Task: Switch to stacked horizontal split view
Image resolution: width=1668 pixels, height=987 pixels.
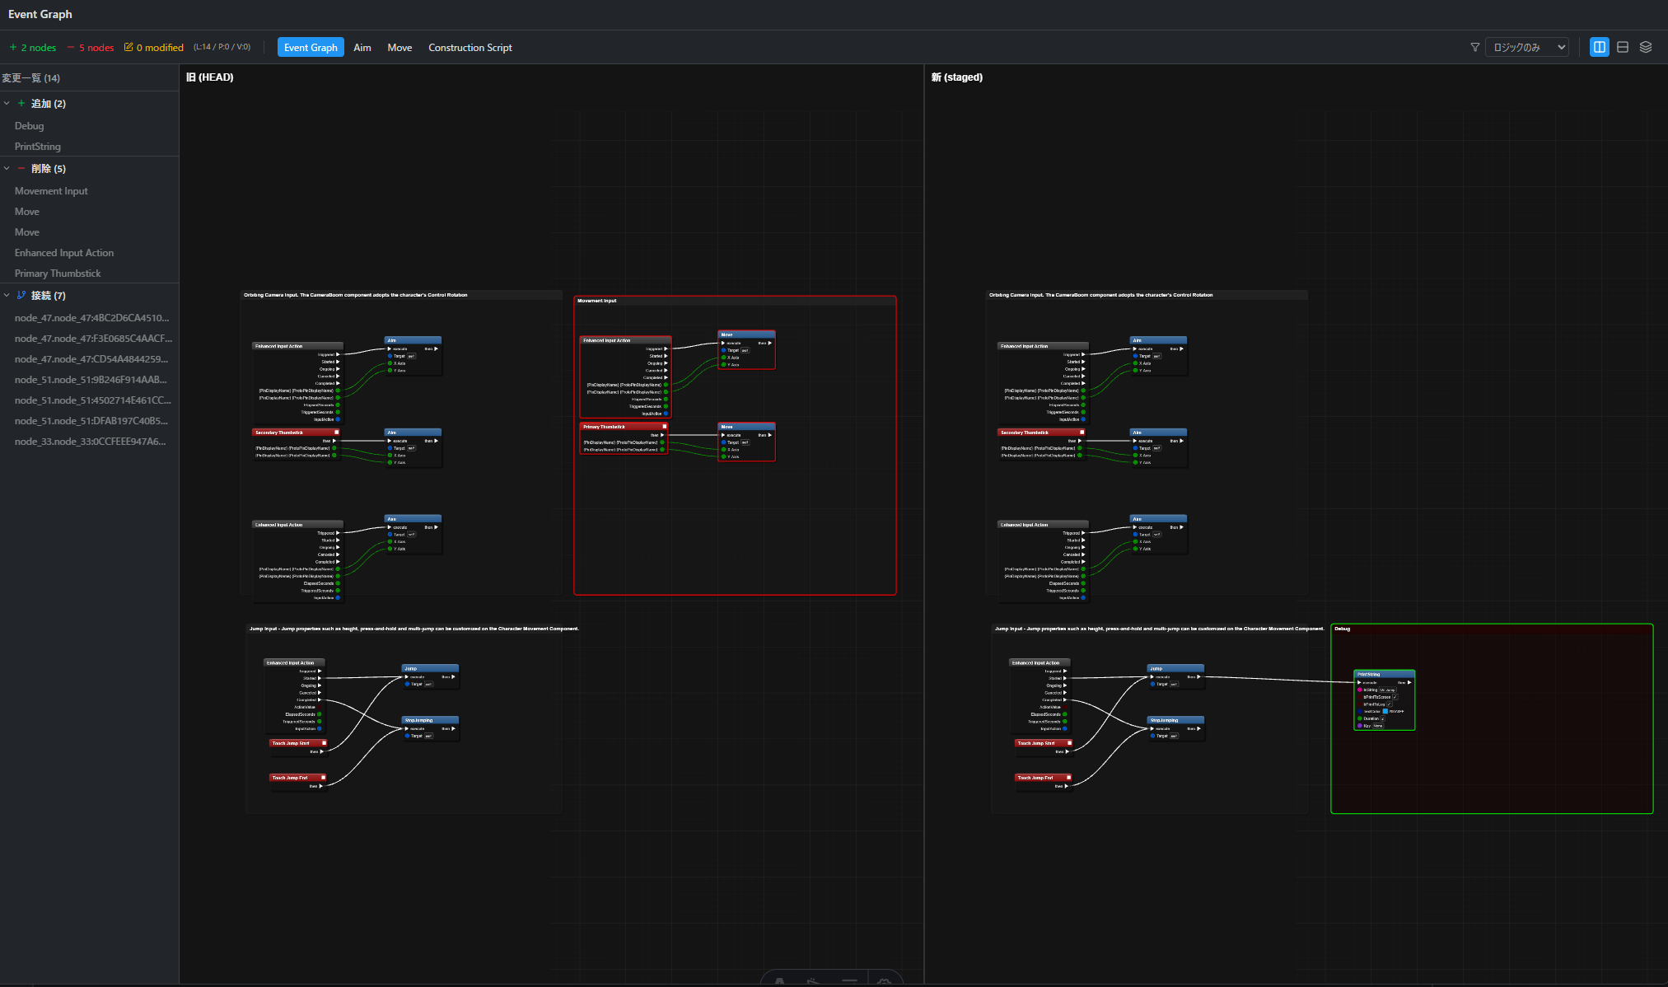Action: [x=1623, y=47]
